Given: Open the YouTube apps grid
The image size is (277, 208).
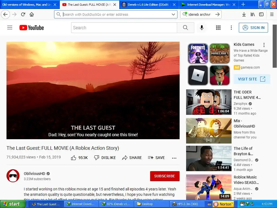Looking at the screenshot, I should click(218, 28).
